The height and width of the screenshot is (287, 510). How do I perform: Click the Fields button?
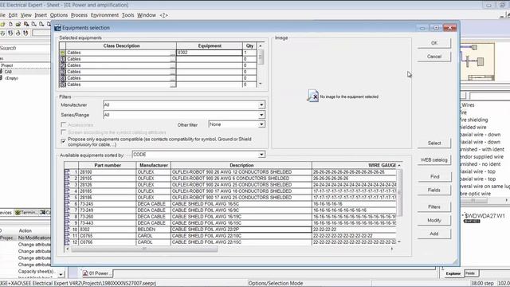433,190
